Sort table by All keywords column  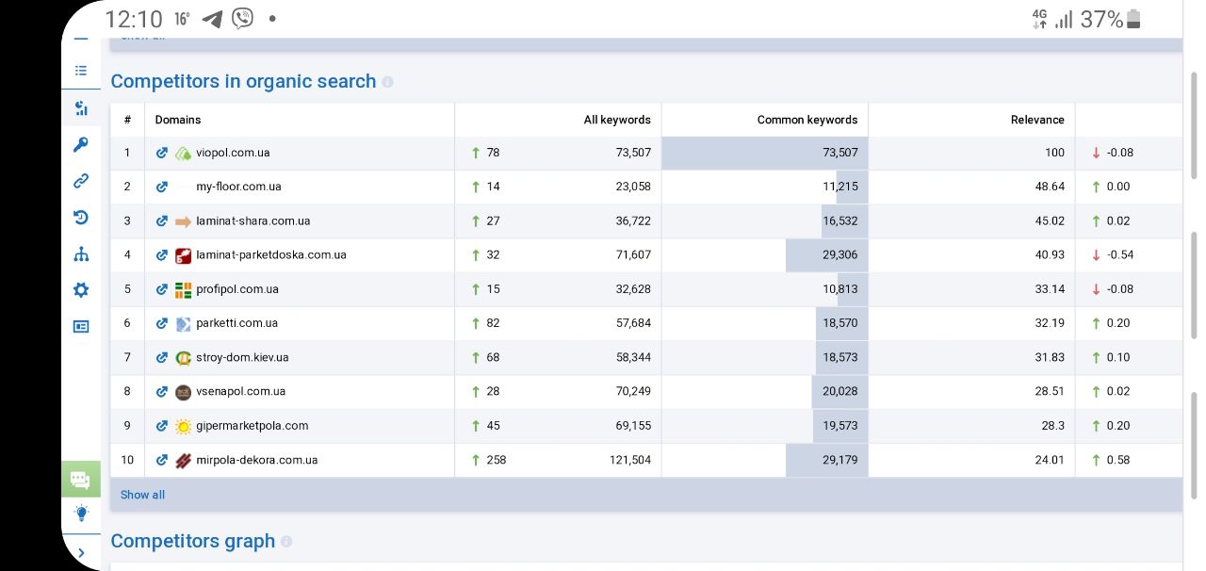[x=617, y=120]
